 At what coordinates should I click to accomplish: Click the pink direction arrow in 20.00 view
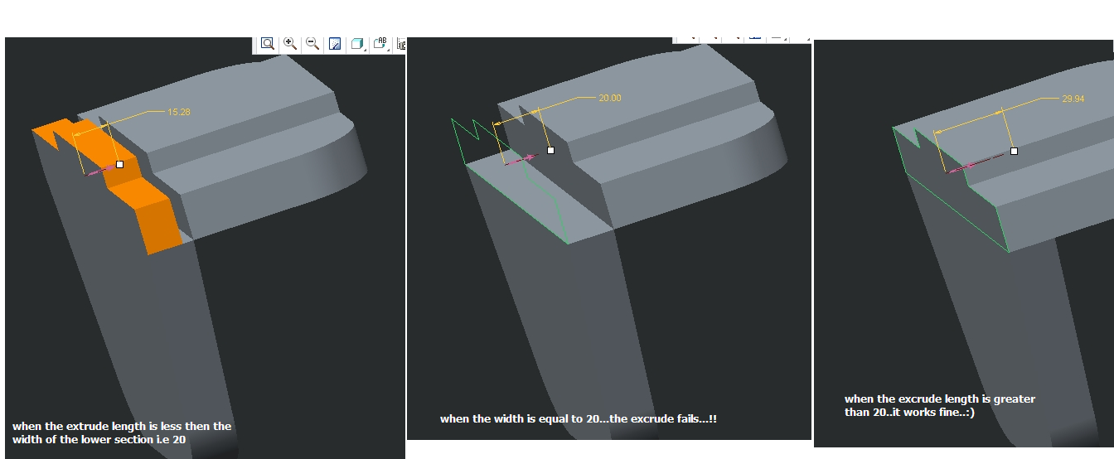tap(521, 158)
